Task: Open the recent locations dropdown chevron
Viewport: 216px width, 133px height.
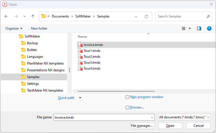Action: tap(25, 16)
